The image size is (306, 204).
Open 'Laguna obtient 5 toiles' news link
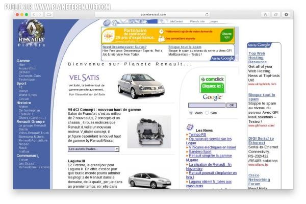209,184
